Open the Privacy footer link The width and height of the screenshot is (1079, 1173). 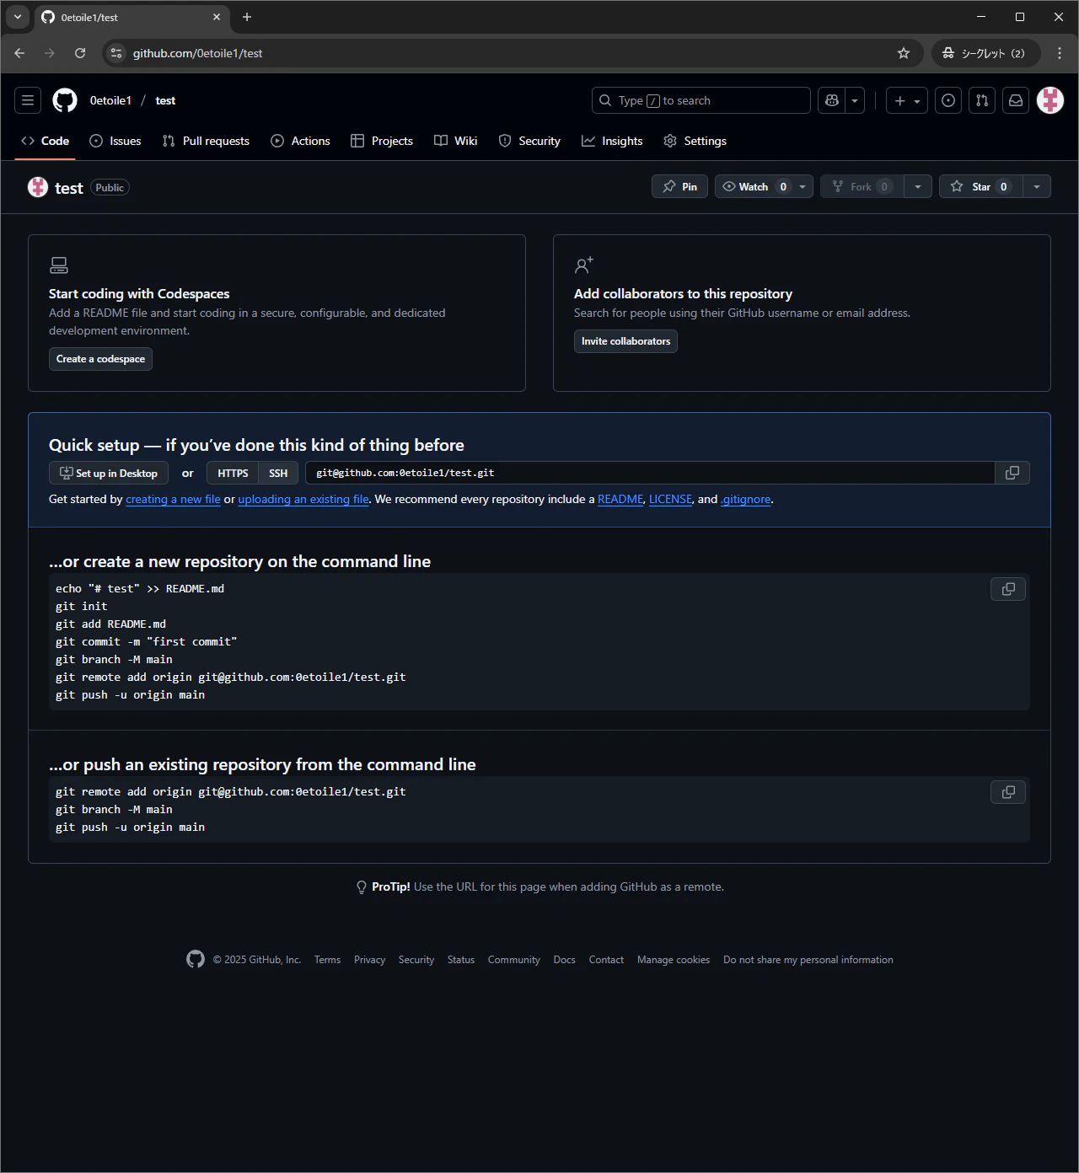pos(369,960)
